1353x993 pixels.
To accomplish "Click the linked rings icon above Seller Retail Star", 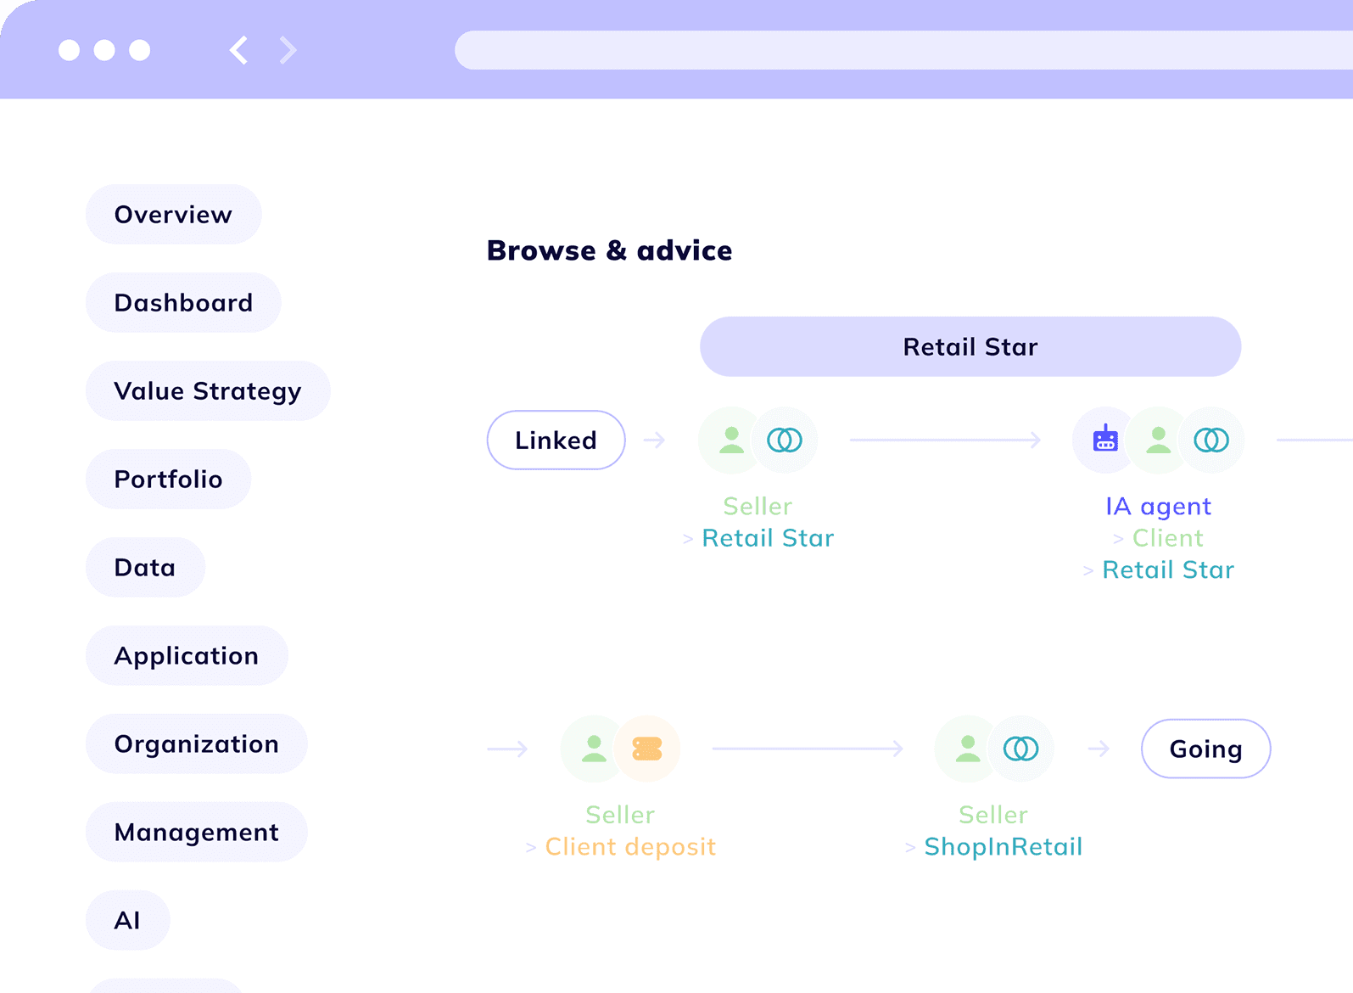I will (785, 440).
